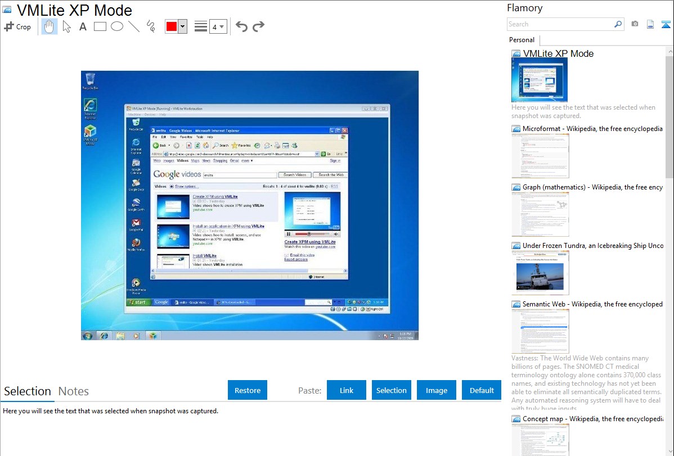Open the line thickness dropdown showing 4
Screen dimensions: 674x456
pos(218,26)
